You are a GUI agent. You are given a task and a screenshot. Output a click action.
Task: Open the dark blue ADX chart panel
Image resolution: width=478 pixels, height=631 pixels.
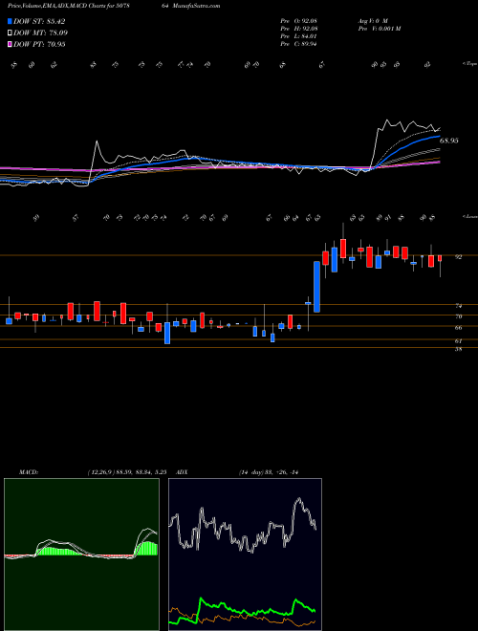pos(245,555)
